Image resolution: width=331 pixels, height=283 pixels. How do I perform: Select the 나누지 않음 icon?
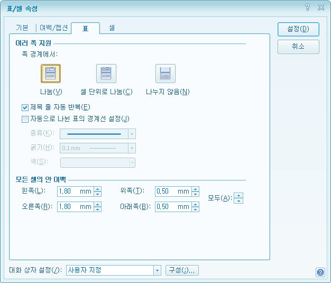click(x=165, y=74)
